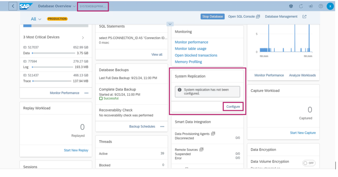Open Backup Schedules link
Viewport: 338px width, 177px height.
tap(142, 127)
